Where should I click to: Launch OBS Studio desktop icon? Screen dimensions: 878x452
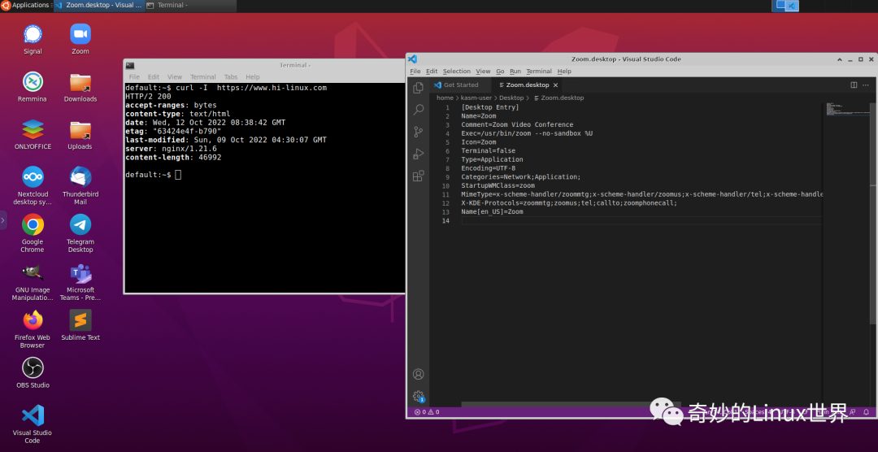tap(33, 373)
